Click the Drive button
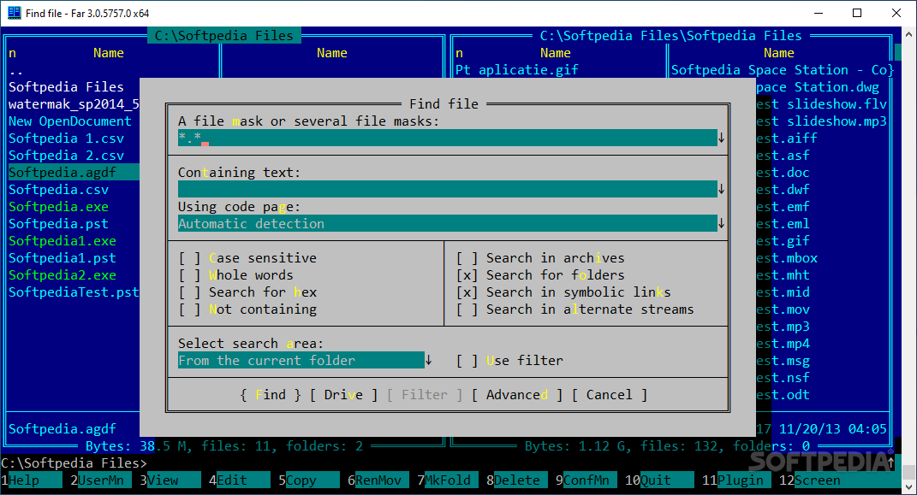This screenshot has width=917, height=495. pos(343,395)
